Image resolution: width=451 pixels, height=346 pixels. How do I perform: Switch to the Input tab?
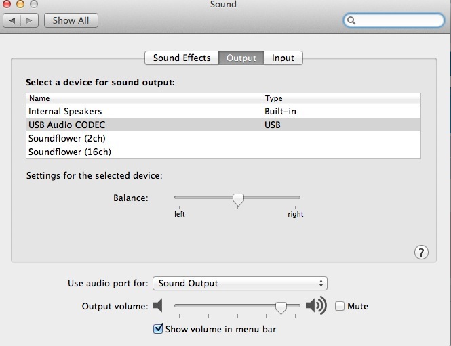click(283, 58)
